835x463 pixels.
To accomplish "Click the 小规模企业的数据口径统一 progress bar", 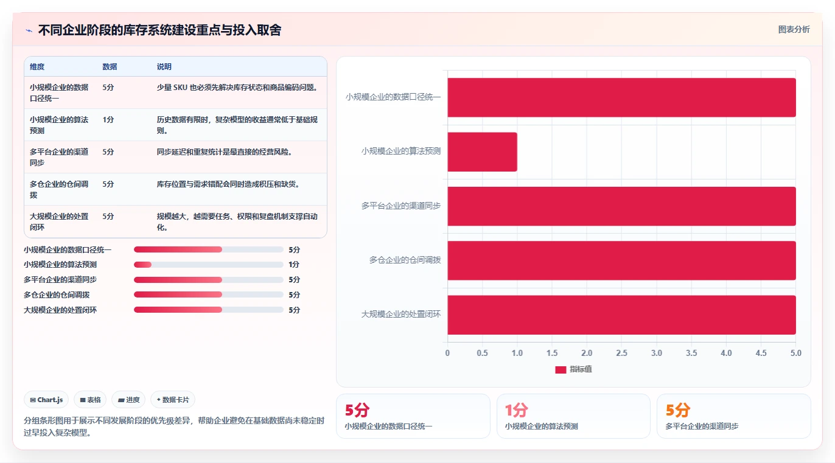I will (x=209, y=249).
